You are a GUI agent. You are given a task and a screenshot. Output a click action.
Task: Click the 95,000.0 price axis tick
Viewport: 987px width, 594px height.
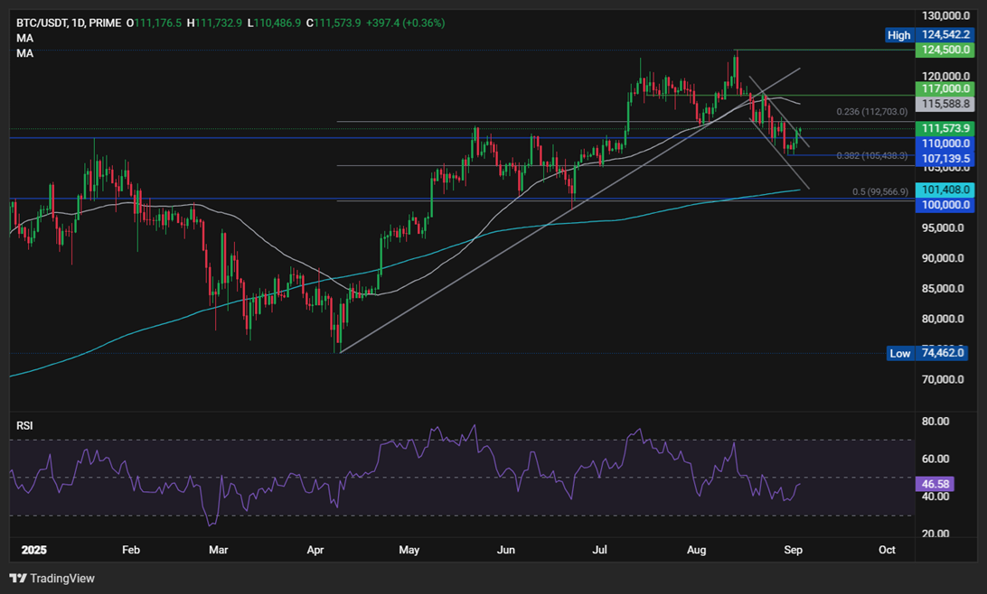943,227
